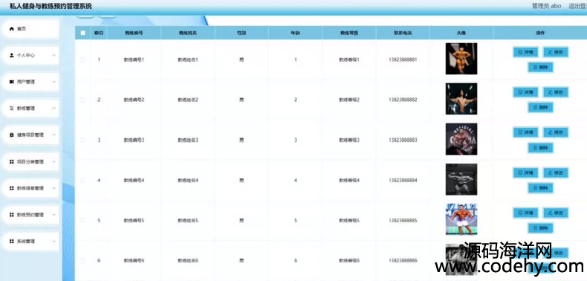The width and height of the screenshot is (587, 281).
Task: Check the checkbox for row 1
Action: pyautogui.click(x=82, y=59)
